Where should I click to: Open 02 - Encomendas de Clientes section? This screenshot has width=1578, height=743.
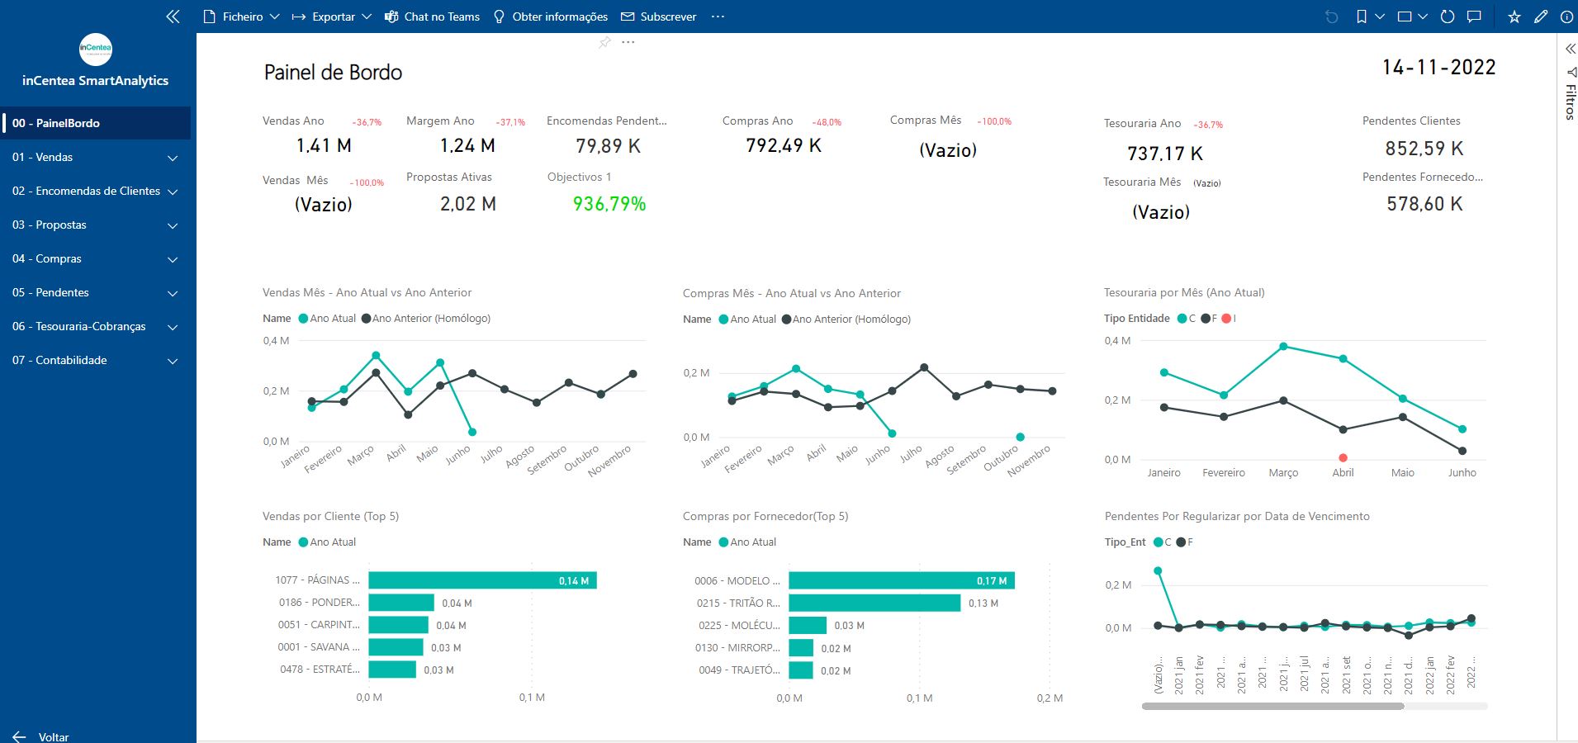[x=86, y=191]
